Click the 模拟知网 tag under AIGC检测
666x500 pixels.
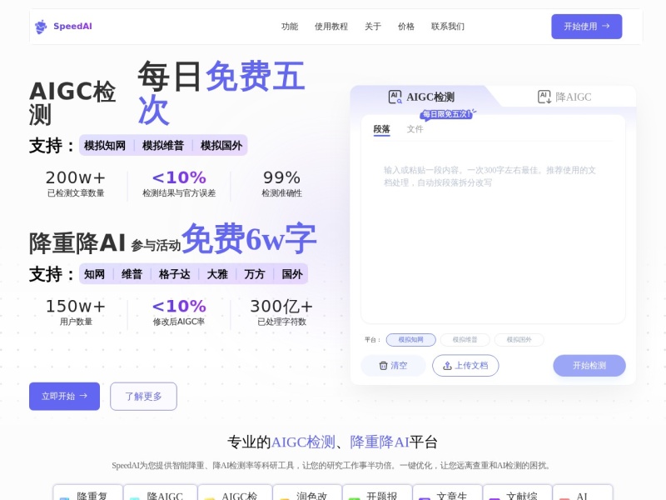tap(105, 145)
